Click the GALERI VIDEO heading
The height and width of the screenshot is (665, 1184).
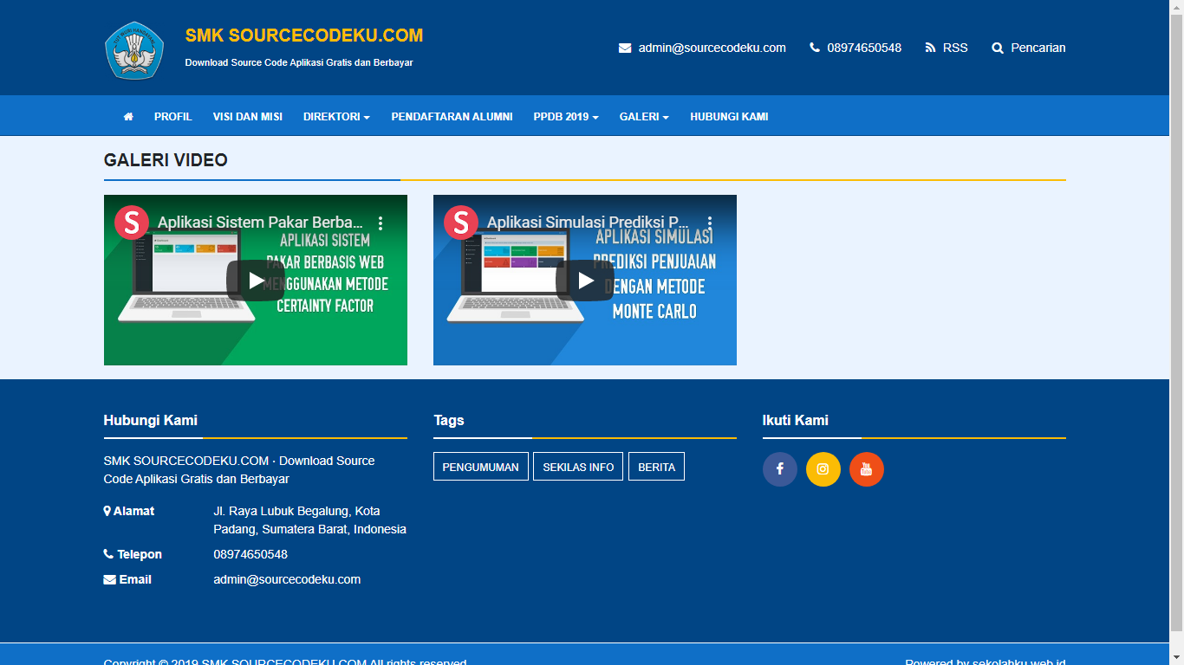[x=166, y=160]
